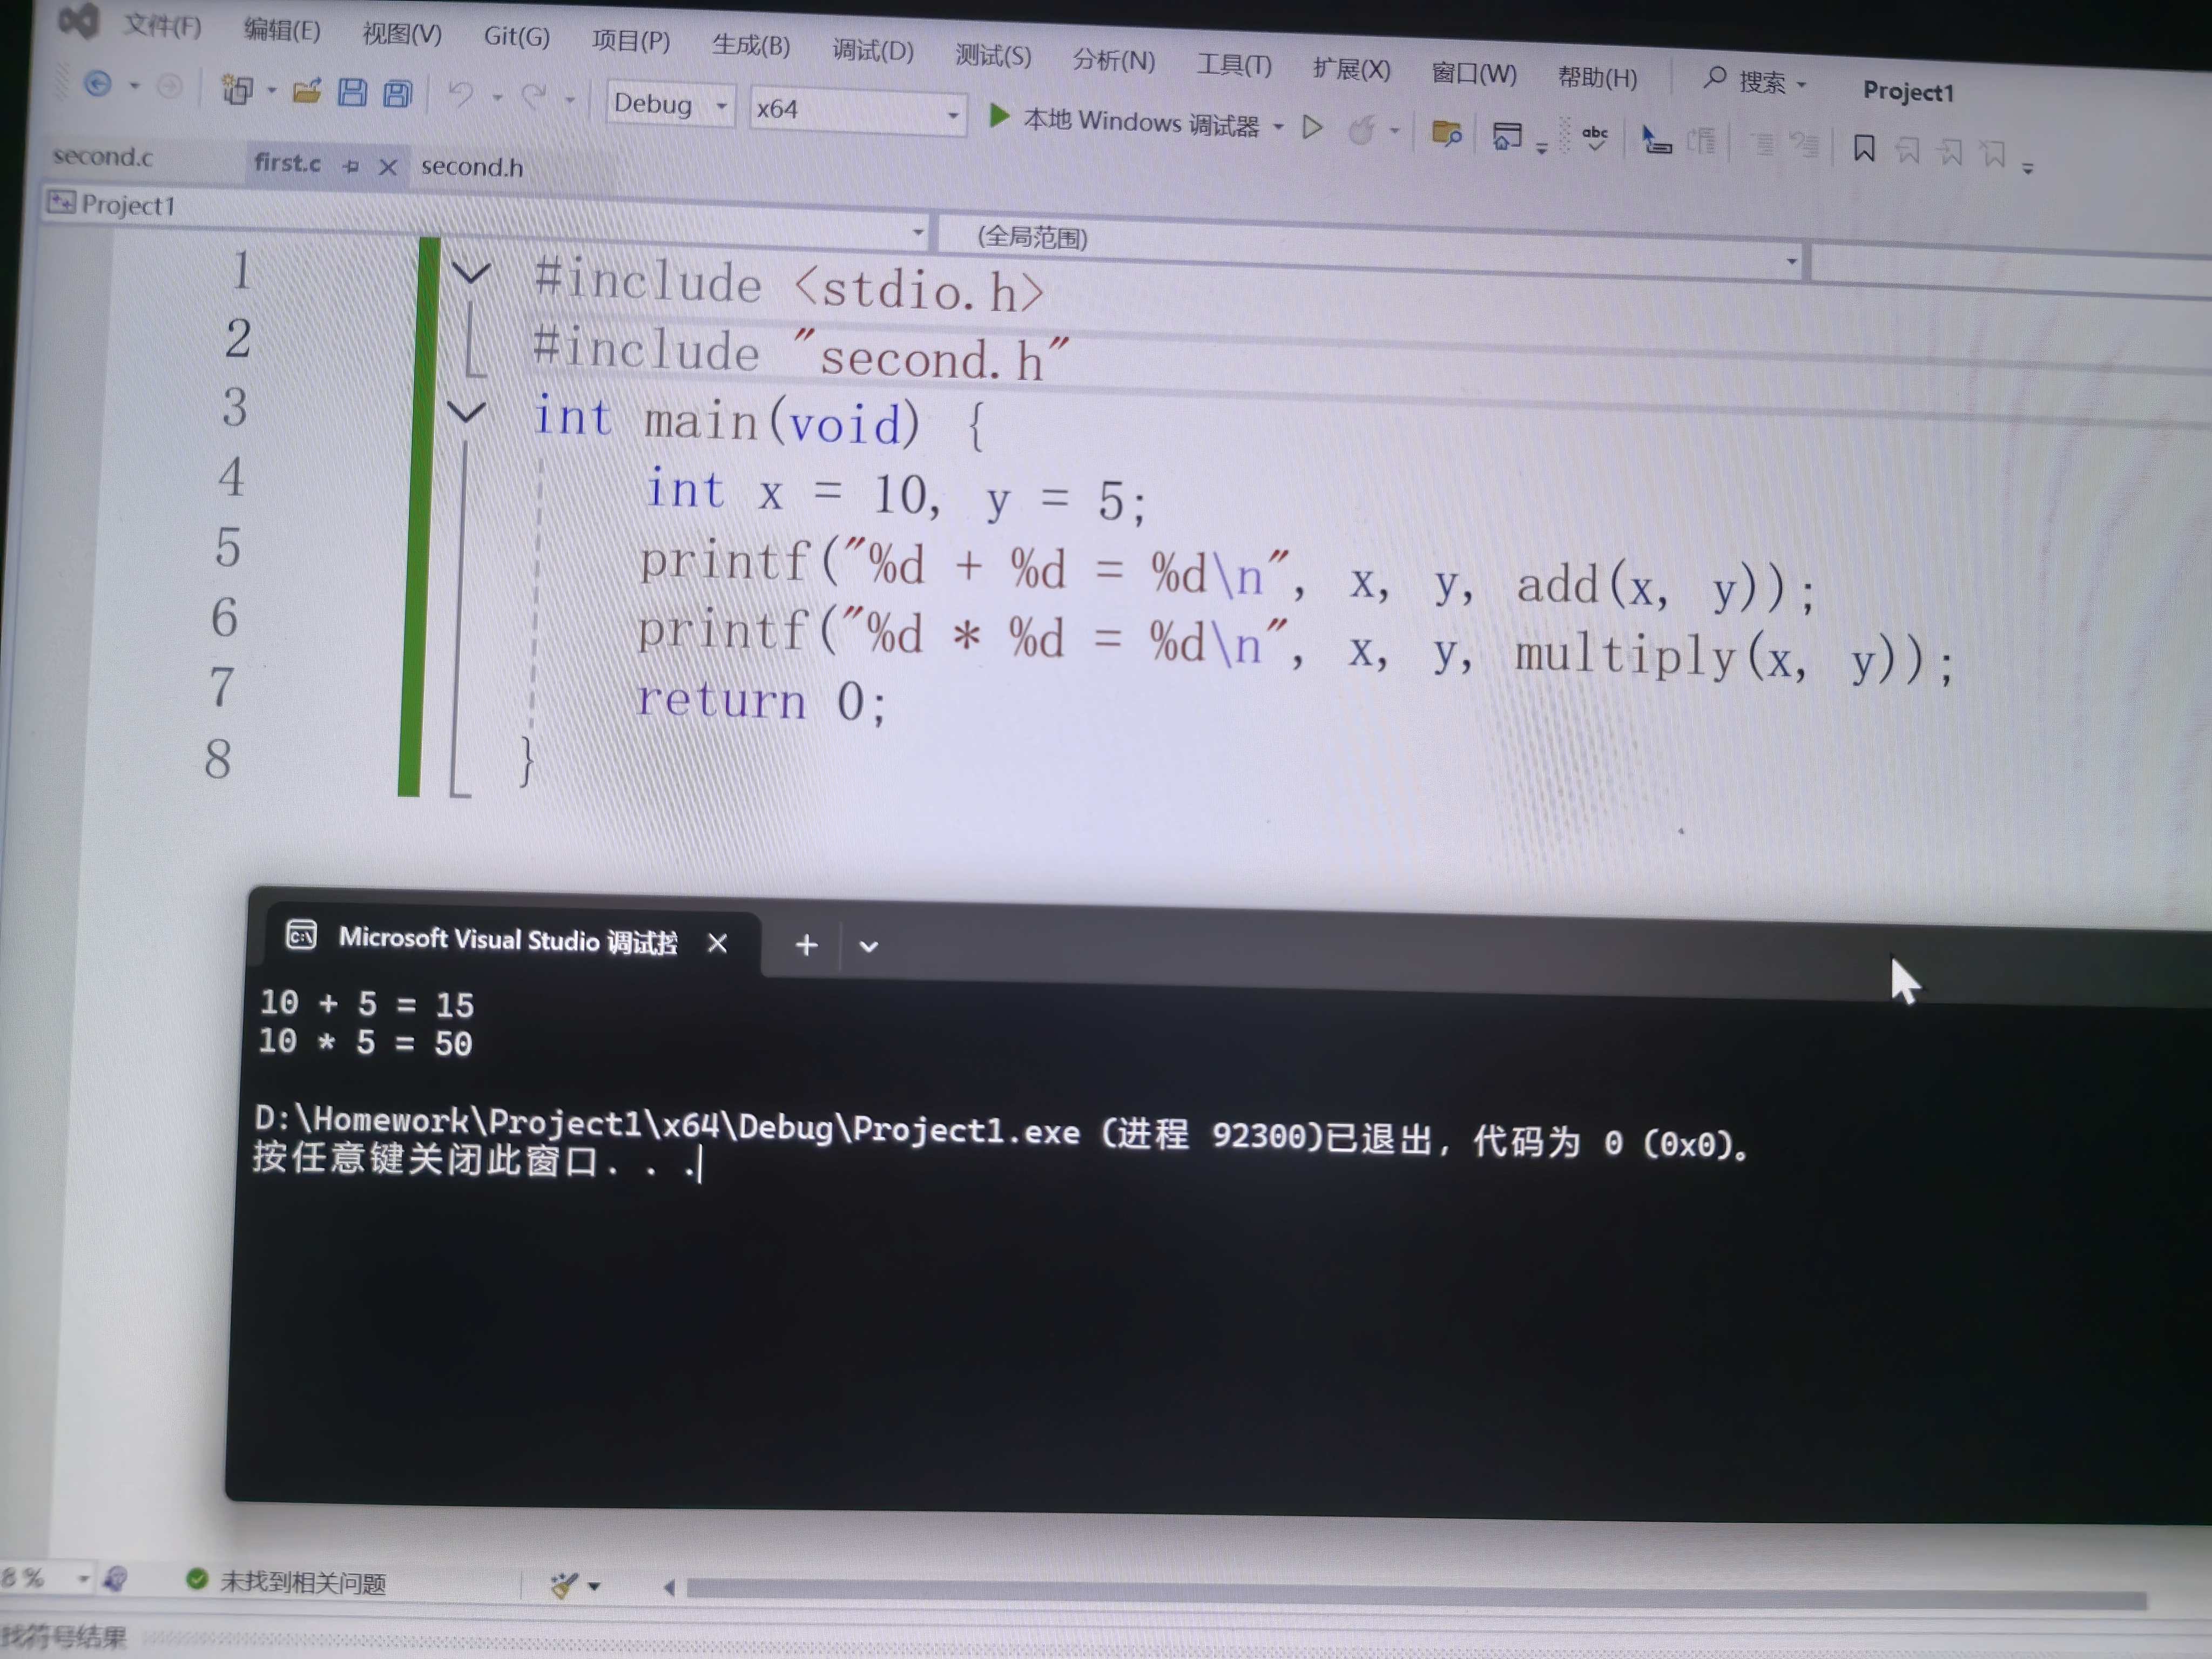The width and height of the screenshot is (2212, 1659).
Task: Pin the first.c tab
Action: tap(350, 166)
